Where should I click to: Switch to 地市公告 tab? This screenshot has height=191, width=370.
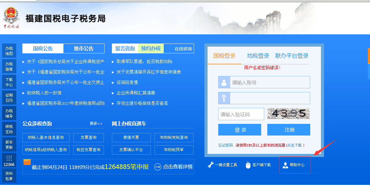[84, 48]
